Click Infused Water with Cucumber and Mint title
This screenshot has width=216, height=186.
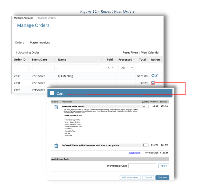(x=90, y=145)
